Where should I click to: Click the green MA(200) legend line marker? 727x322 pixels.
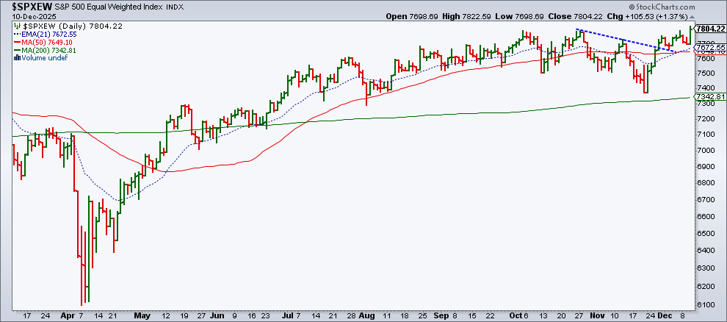(16, 50)
